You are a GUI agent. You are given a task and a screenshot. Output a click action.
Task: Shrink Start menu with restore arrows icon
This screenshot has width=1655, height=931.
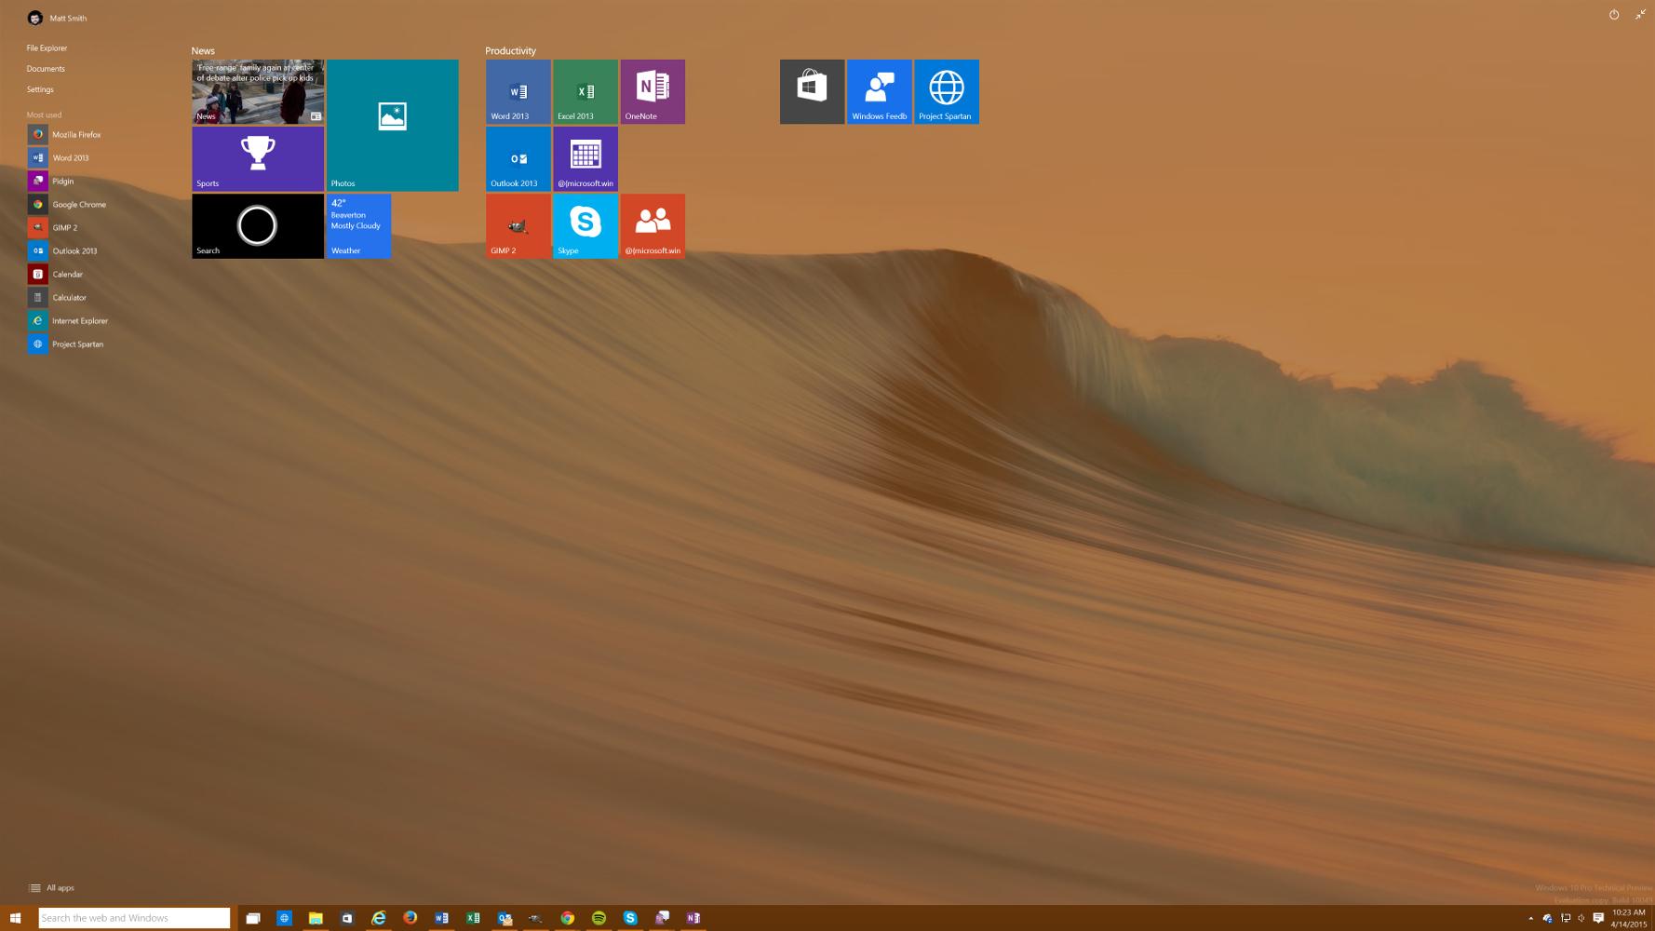pos(1640,14)
